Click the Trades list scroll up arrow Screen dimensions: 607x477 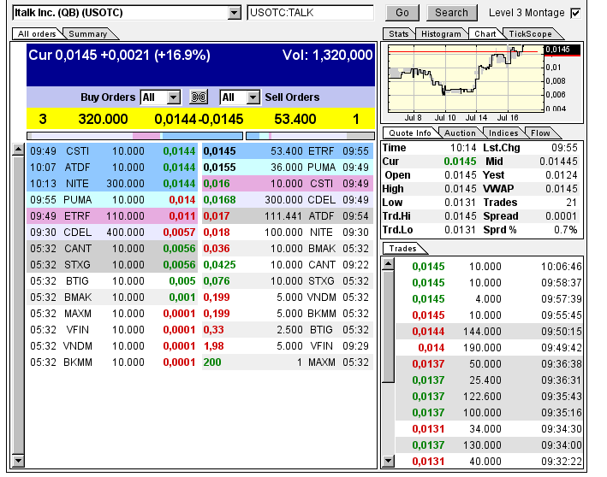click(x=389, y=263)
